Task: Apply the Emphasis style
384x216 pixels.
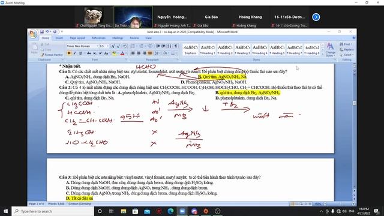Action: point(191,49)
